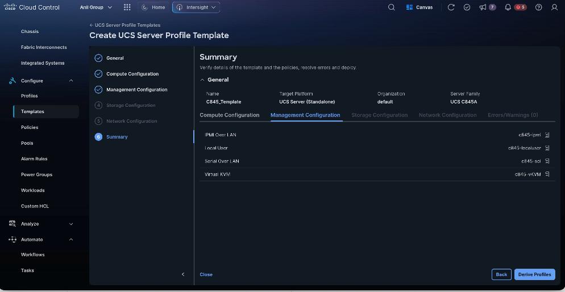Click the Serial Over LAN row label
This screenshot has height=292, width=565.
pyautogui.click(x=222, y=161)
